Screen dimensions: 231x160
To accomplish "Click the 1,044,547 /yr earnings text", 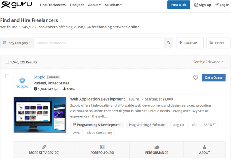I will tap(46, 89).
